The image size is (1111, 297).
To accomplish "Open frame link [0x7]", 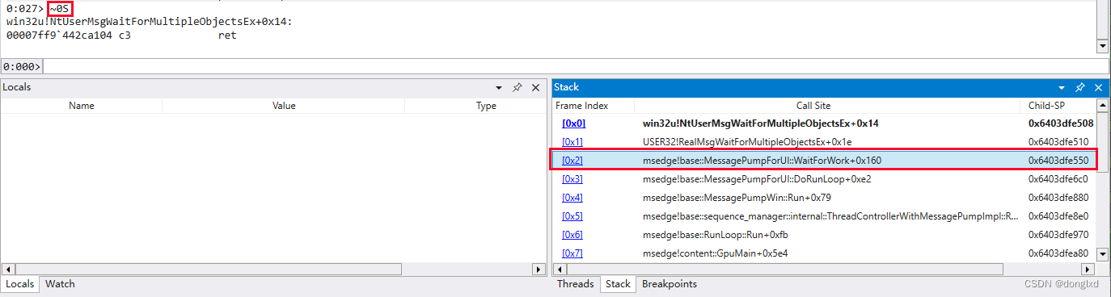I will [x=572, y=253].
